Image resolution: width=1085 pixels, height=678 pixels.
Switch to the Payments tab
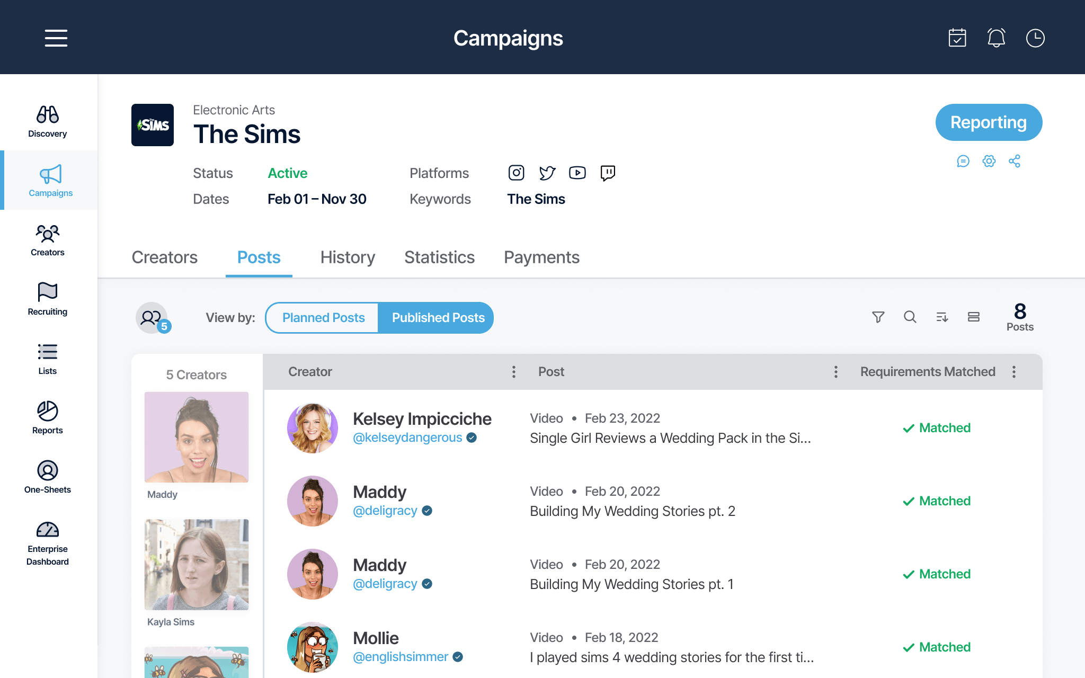click(541, 257)
